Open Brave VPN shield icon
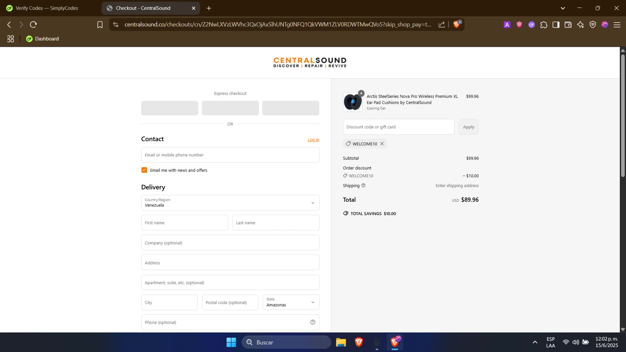The width and height of the screenshot is (626, 352). click(x=593, y=25)
